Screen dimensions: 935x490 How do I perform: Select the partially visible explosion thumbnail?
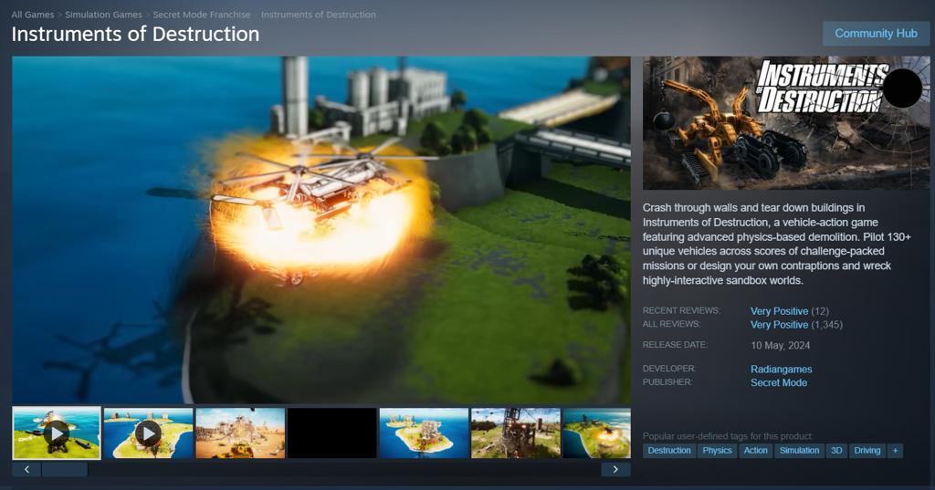(597, 433)
